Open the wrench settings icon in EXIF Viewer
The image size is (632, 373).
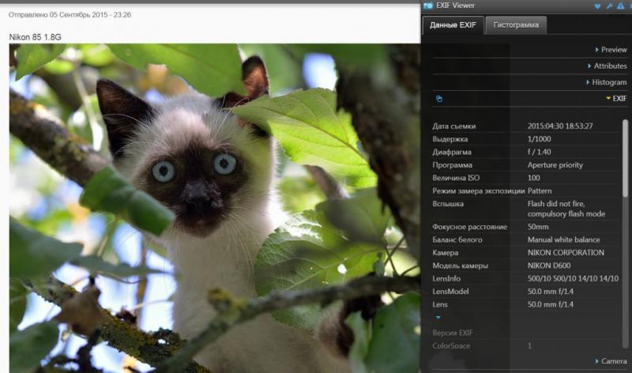tap(609, 6)
